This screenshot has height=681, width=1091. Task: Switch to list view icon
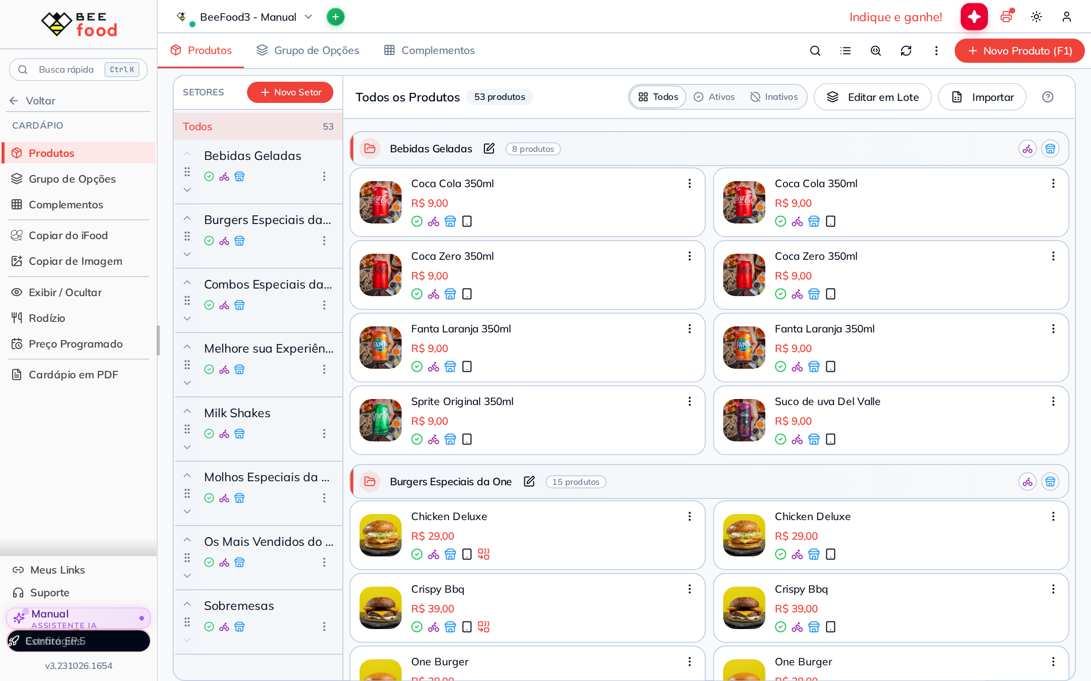(x=846, y=50)
